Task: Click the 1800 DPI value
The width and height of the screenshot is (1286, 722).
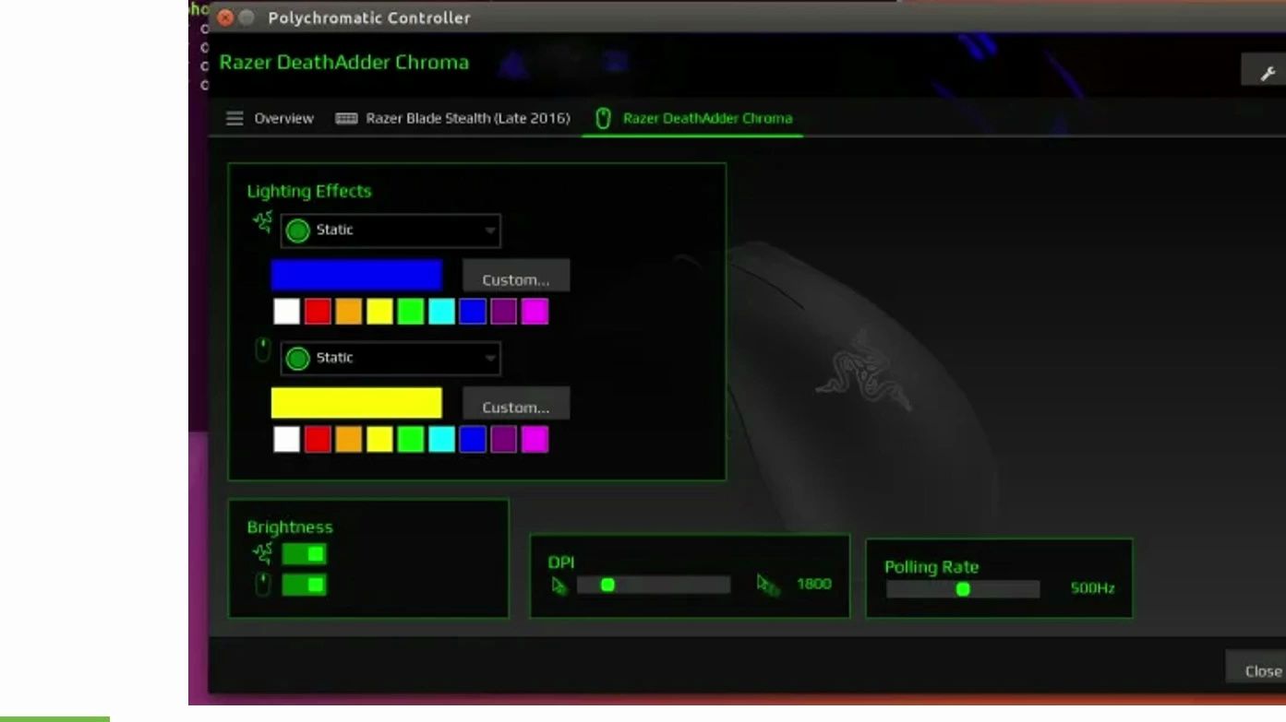Action: click(x=814, y=585)
